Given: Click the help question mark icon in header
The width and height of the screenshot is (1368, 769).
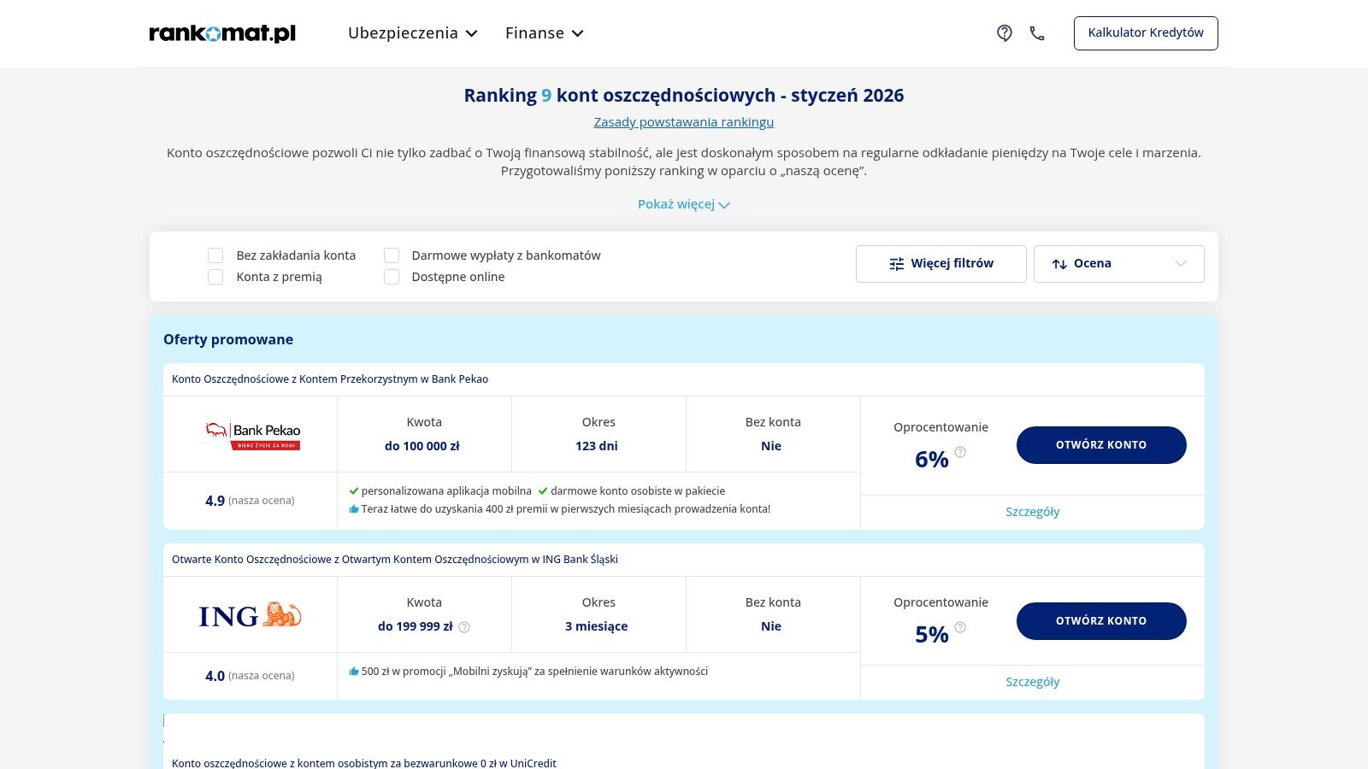Looking at the screenshot, I should (1005, 33).
